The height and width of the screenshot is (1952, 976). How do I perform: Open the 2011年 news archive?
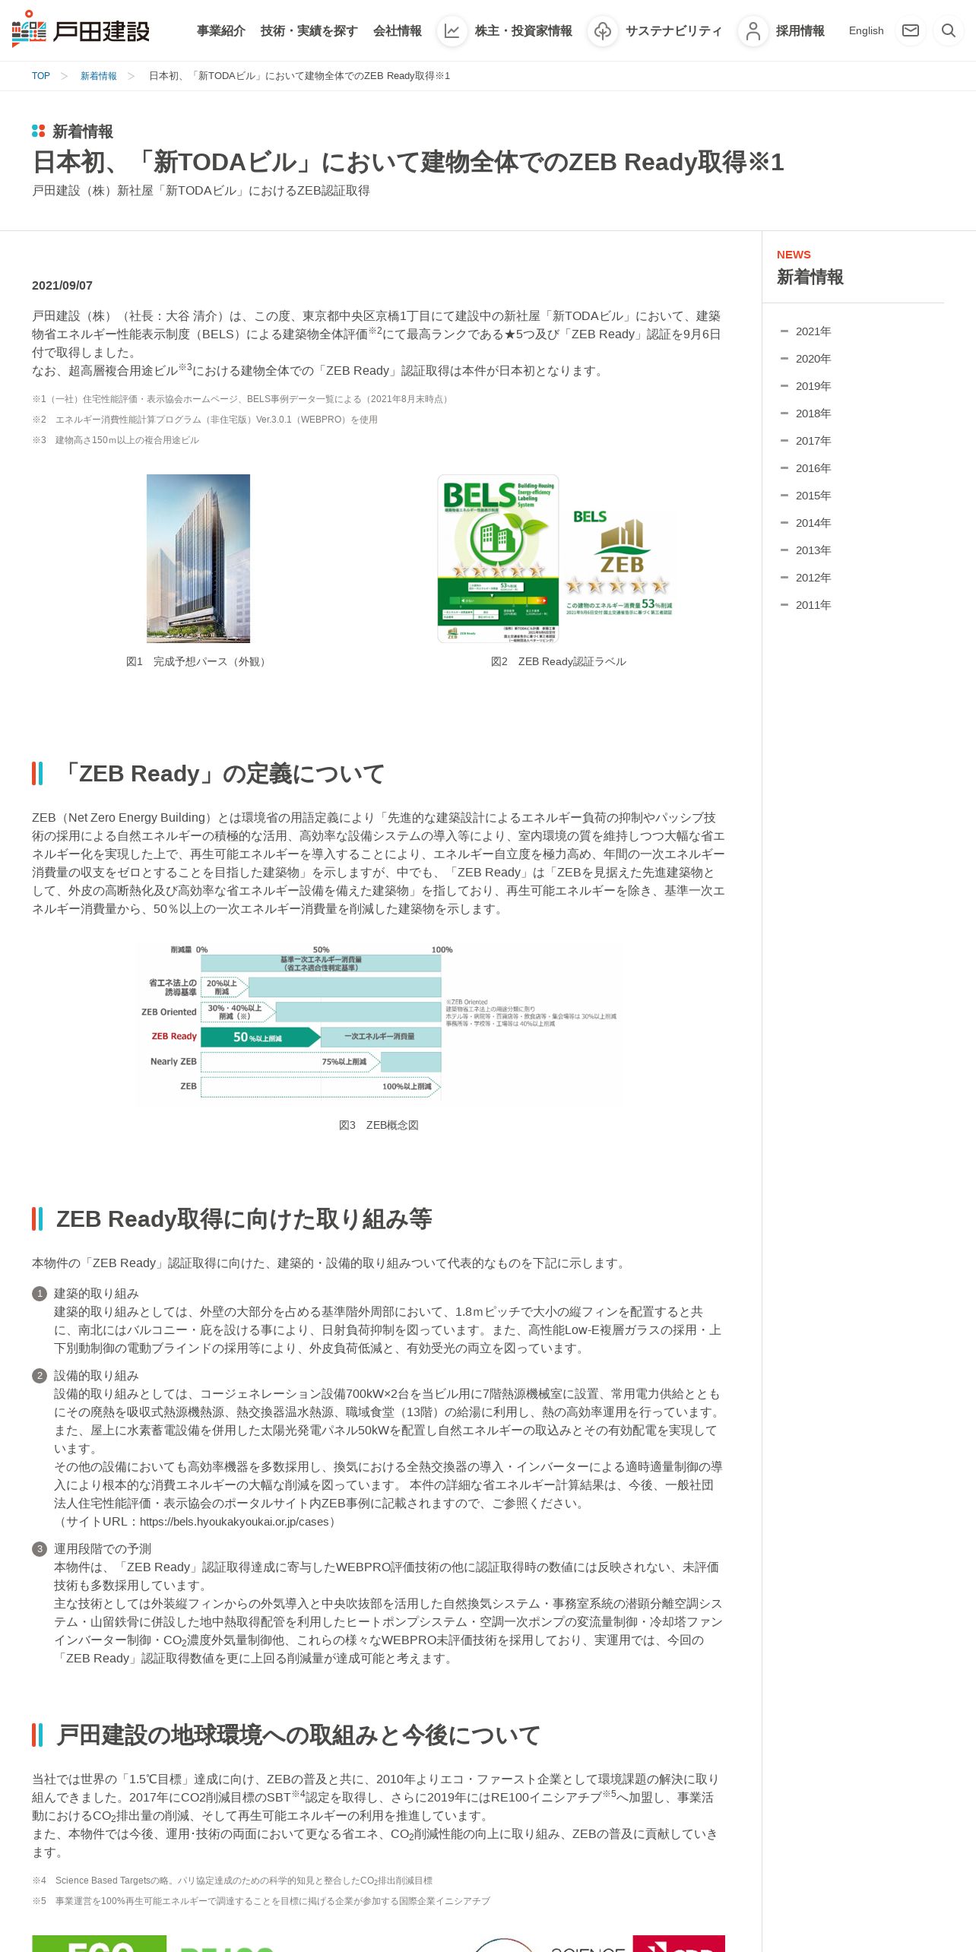pyautogui.click(x=813, y=605)
